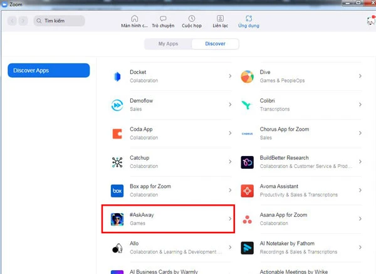Viewport: 376px width, 274px height.
Task: Open the Avoma Assistant icon
Action: [248, 190]
